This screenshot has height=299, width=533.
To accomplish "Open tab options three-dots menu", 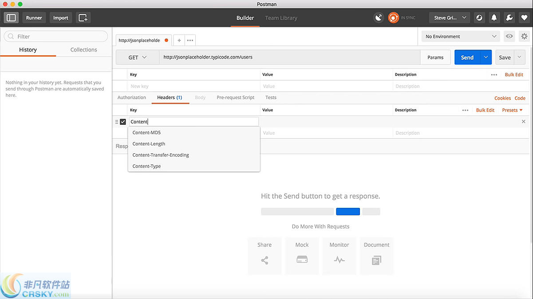I will [190, 40].
